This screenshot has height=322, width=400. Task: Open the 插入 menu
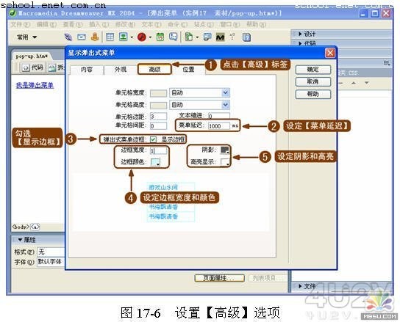99,24
